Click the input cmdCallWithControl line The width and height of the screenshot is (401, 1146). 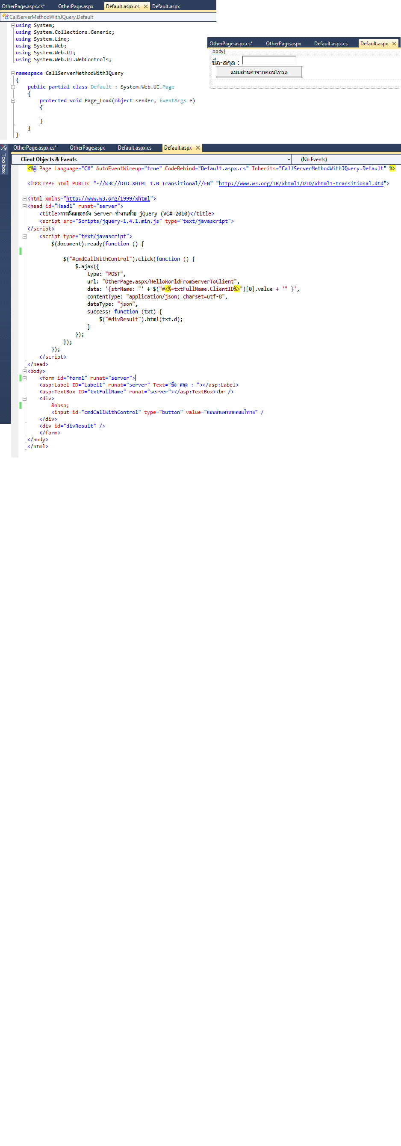click(157, 412)
